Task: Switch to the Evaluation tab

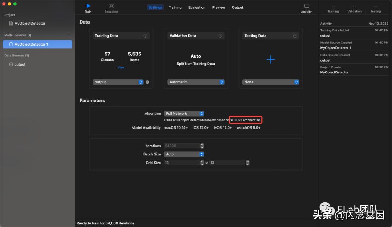Action: pyautogui.click(x=196, y=7)
